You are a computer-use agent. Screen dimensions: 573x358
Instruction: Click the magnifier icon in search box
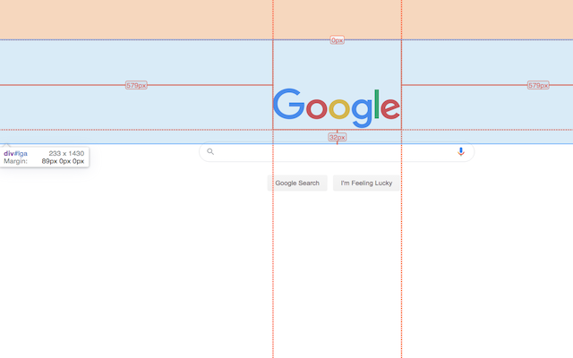click(x=210, y=151)
